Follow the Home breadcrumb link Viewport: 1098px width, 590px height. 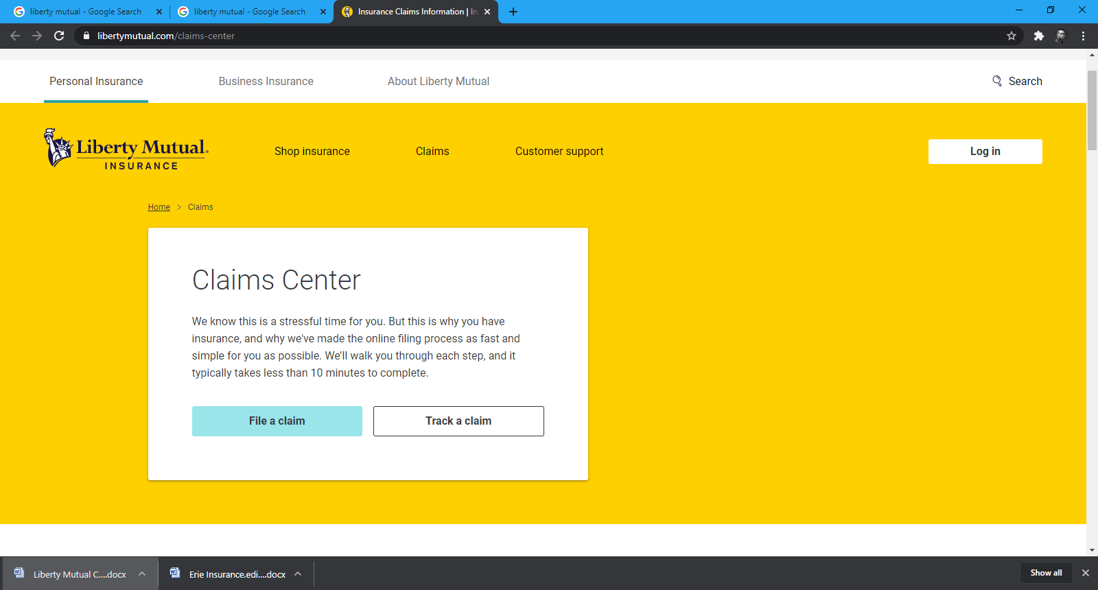pyautogui.click(x=159, y=207)
